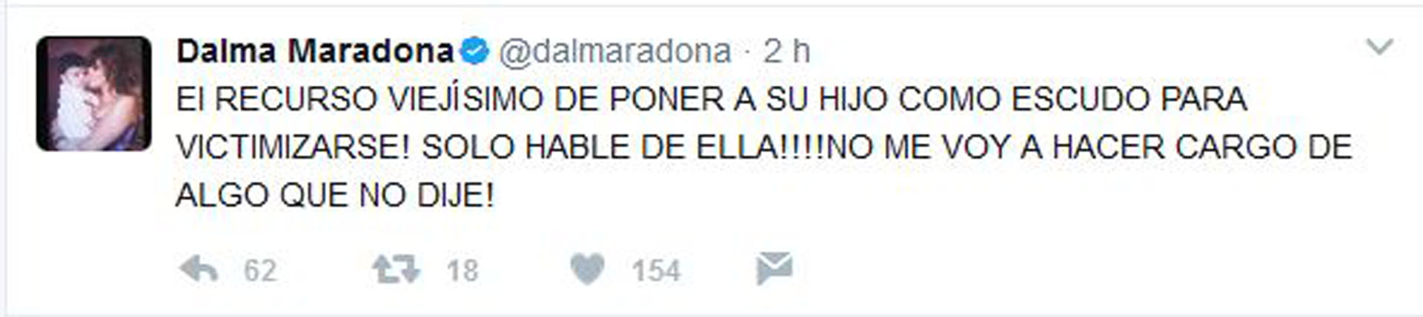Send tweet via envelope direct message icon
The image size is (1423, 317).
coord(774,268)
